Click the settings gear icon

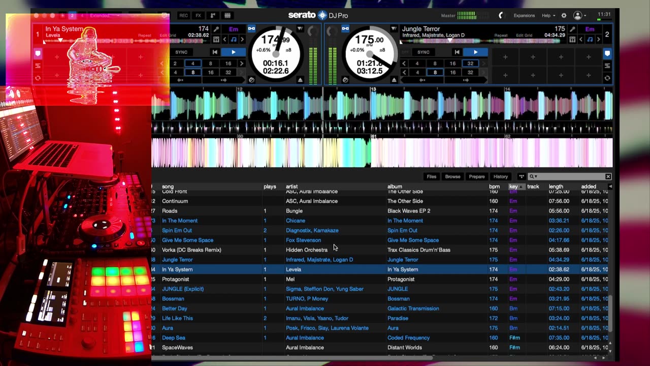click(564, 15)
